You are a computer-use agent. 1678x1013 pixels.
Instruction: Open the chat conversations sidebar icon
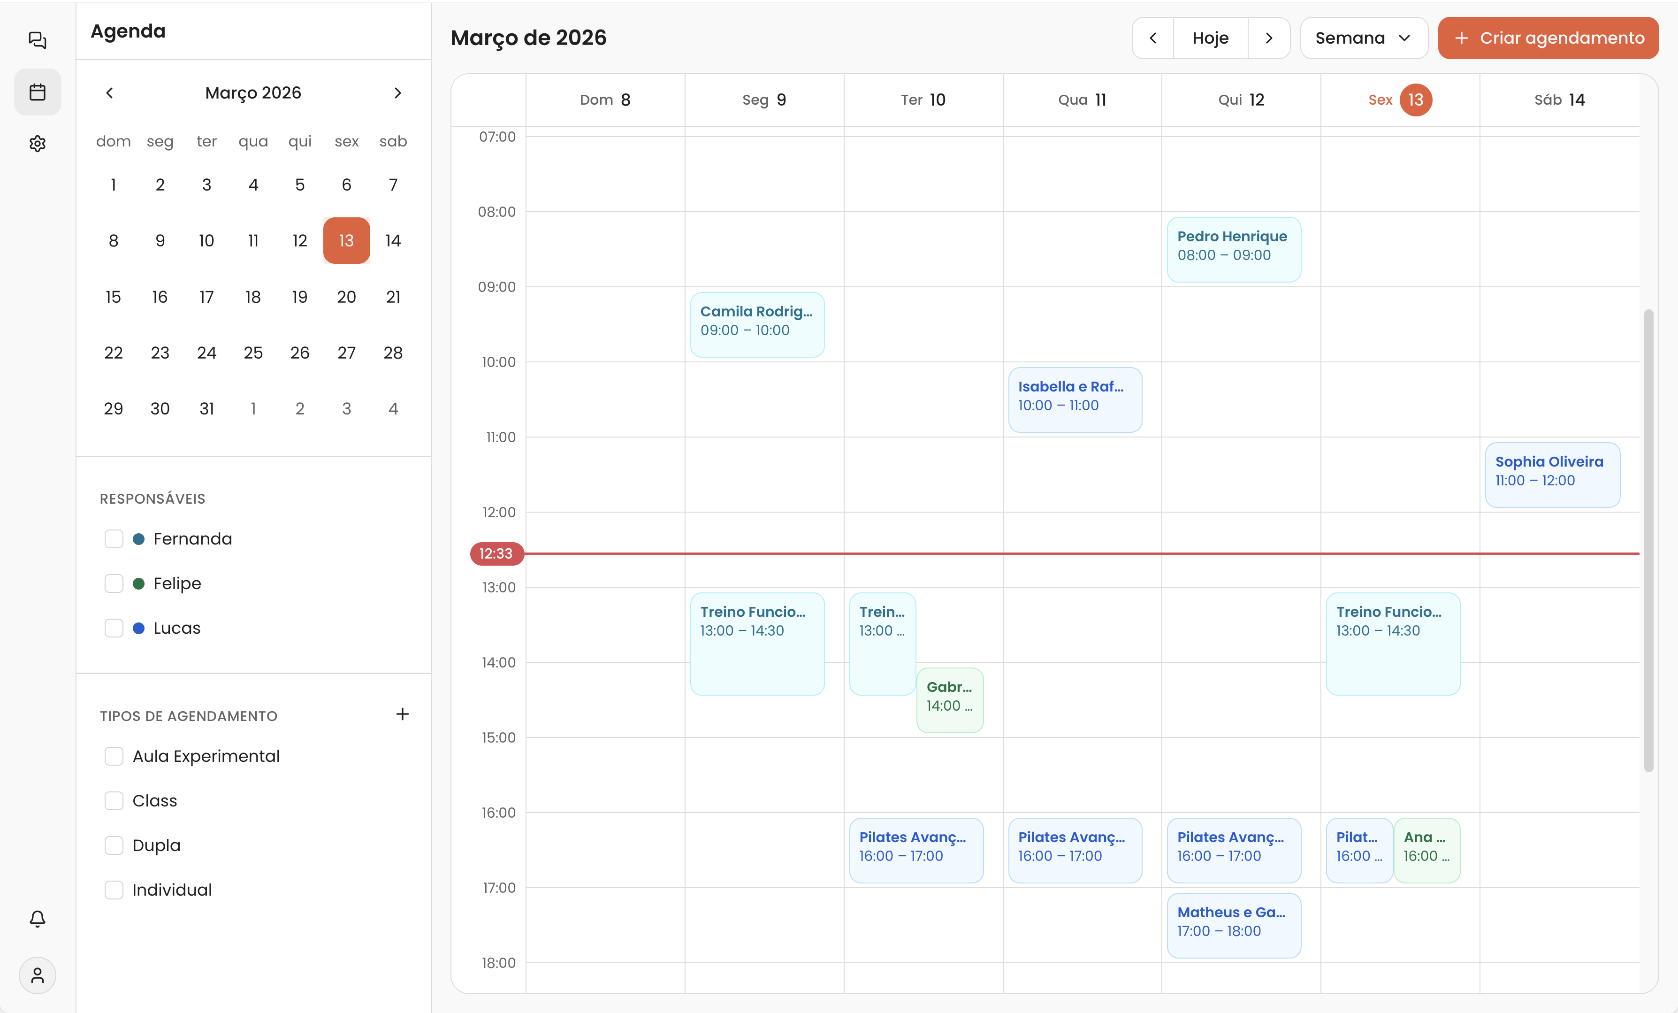click(38, 40)
